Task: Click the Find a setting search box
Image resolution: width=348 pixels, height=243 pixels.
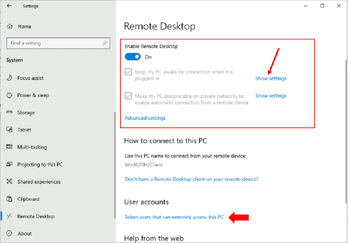Action: point(52,43)
